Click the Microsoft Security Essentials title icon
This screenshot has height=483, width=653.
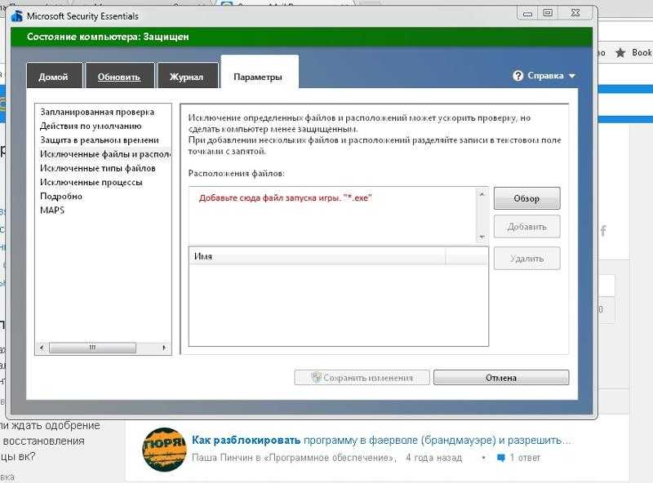point(17,16)
